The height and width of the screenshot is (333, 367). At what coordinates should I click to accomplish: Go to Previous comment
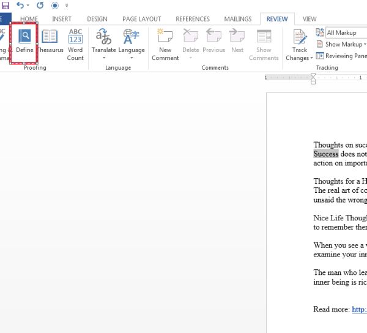(x=214, y=40)
